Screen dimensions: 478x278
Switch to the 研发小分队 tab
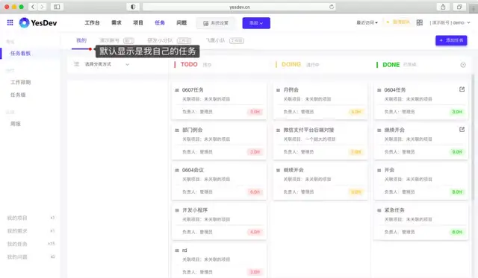coord(170,40)
